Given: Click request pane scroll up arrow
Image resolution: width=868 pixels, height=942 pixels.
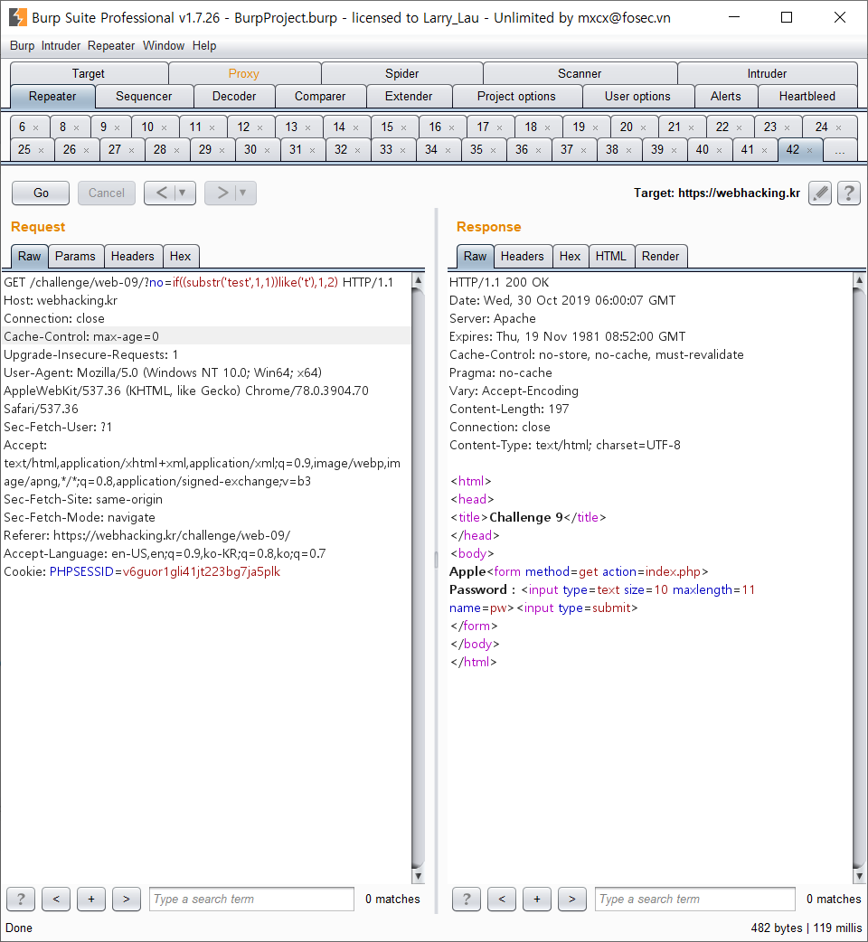Looking at the screenshot, I should pos(418,280).
